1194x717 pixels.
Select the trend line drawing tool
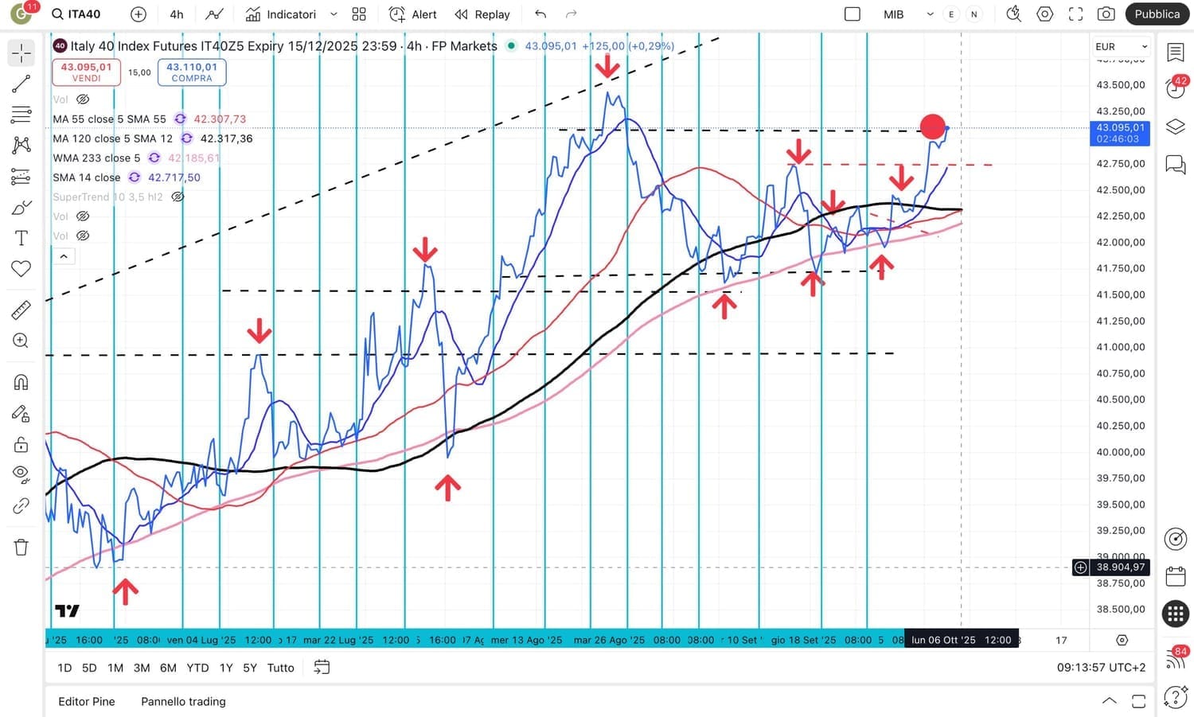click(21, 84)
